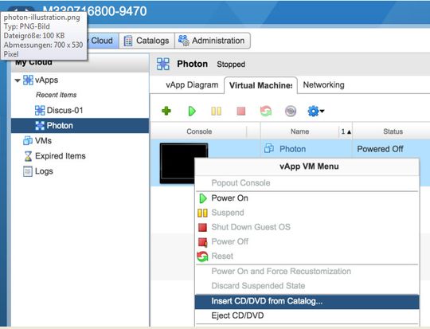Reset using the red-green arrows toolbar icon
The width and height of the screenshot is (430, 329).
tap(266, 112)
